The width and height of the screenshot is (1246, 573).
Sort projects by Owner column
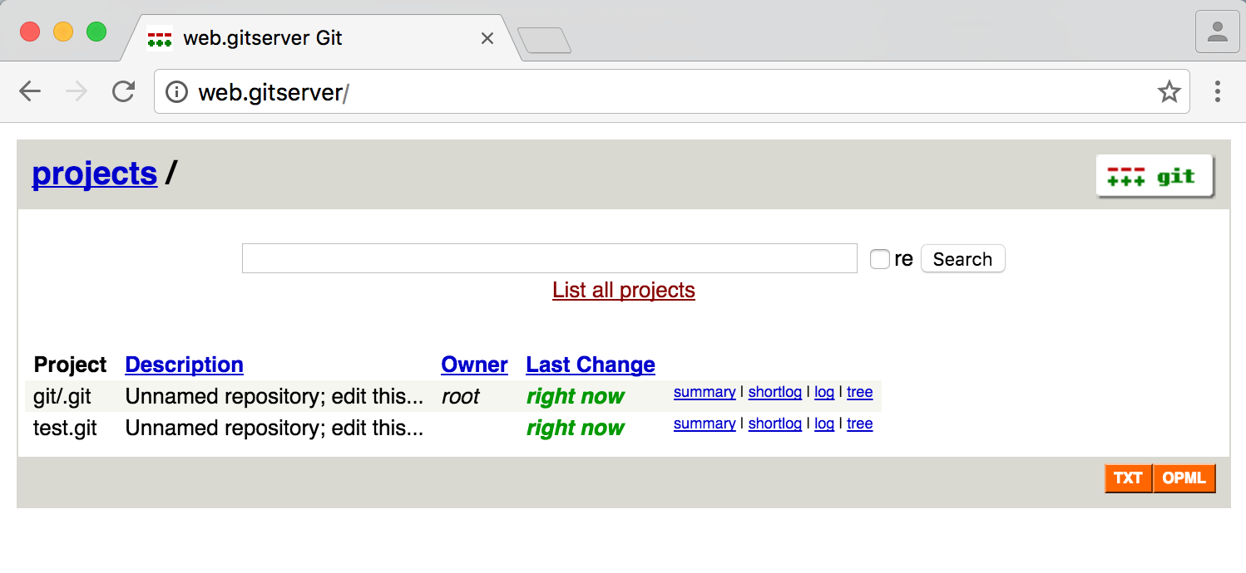click(474, 365)
